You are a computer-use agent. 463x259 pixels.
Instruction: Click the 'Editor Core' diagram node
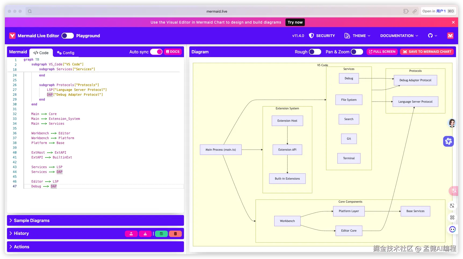click(349, 231)
